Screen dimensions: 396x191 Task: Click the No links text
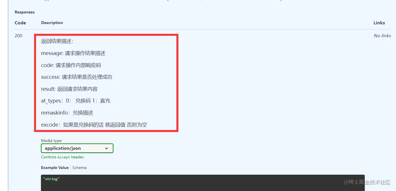click(x=382, y=36)
